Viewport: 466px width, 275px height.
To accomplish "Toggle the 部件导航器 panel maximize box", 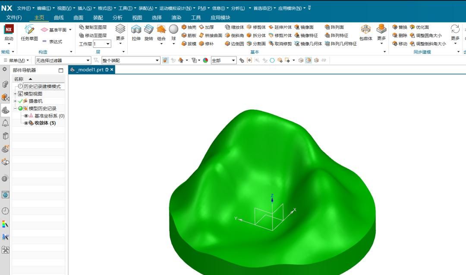I will click(61, 70).
